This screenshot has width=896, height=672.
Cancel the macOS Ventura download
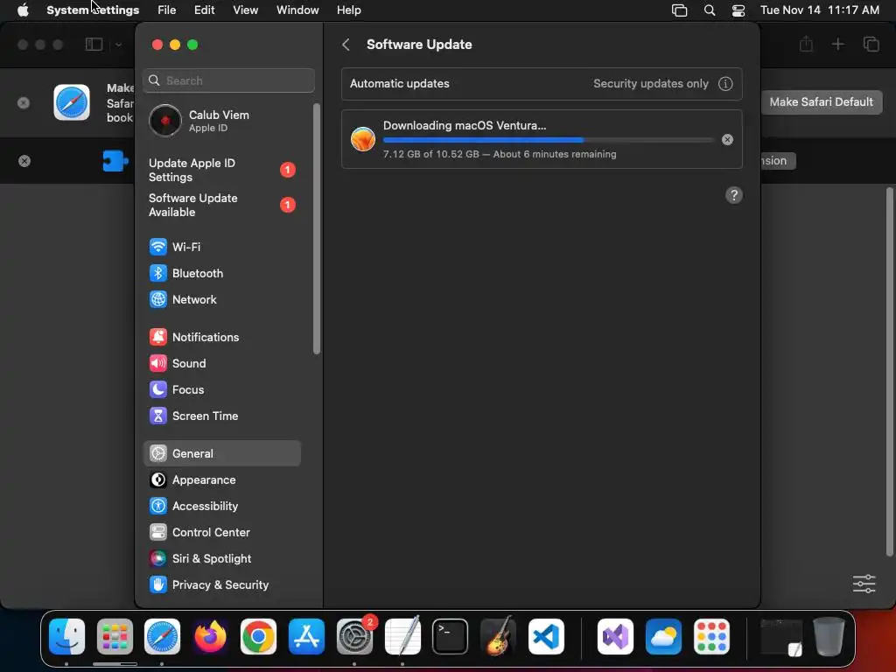pos(727,139)
